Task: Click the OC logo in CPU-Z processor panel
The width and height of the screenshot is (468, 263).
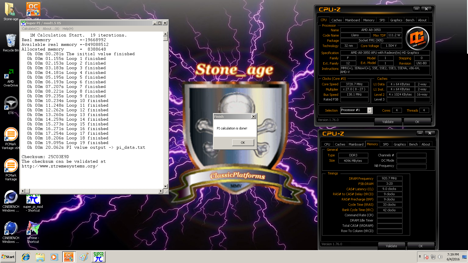Action: point(417,38)
